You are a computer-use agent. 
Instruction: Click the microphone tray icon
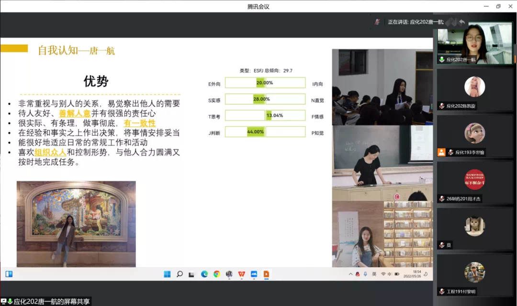tap(365, 274)
